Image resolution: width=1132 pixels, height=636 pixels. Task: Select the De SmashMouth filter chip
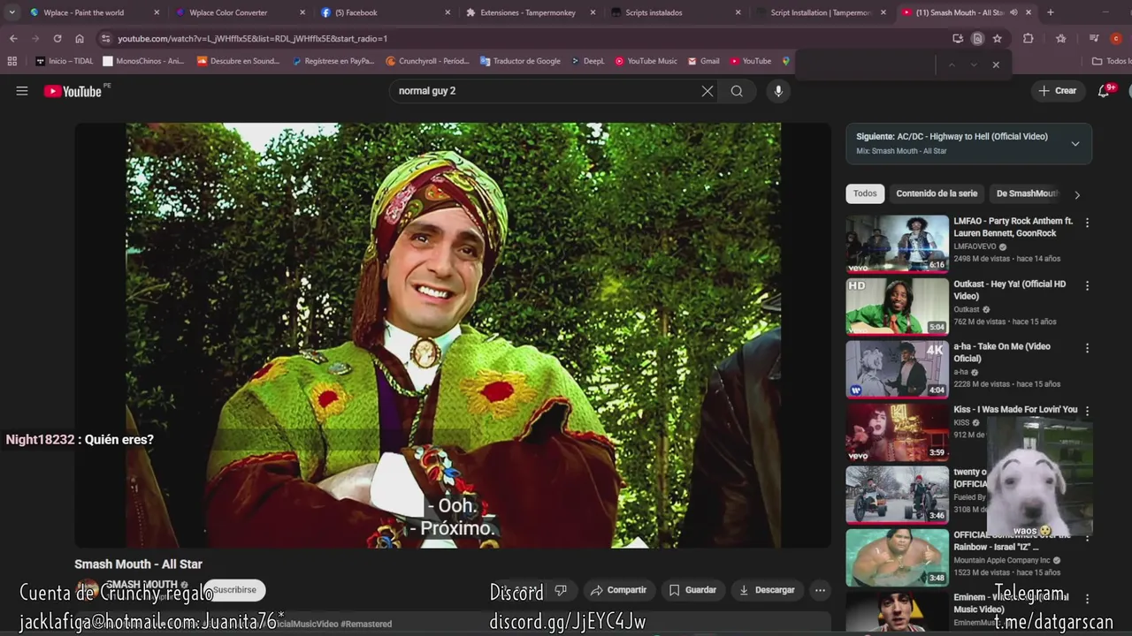tap(1027, 193)
